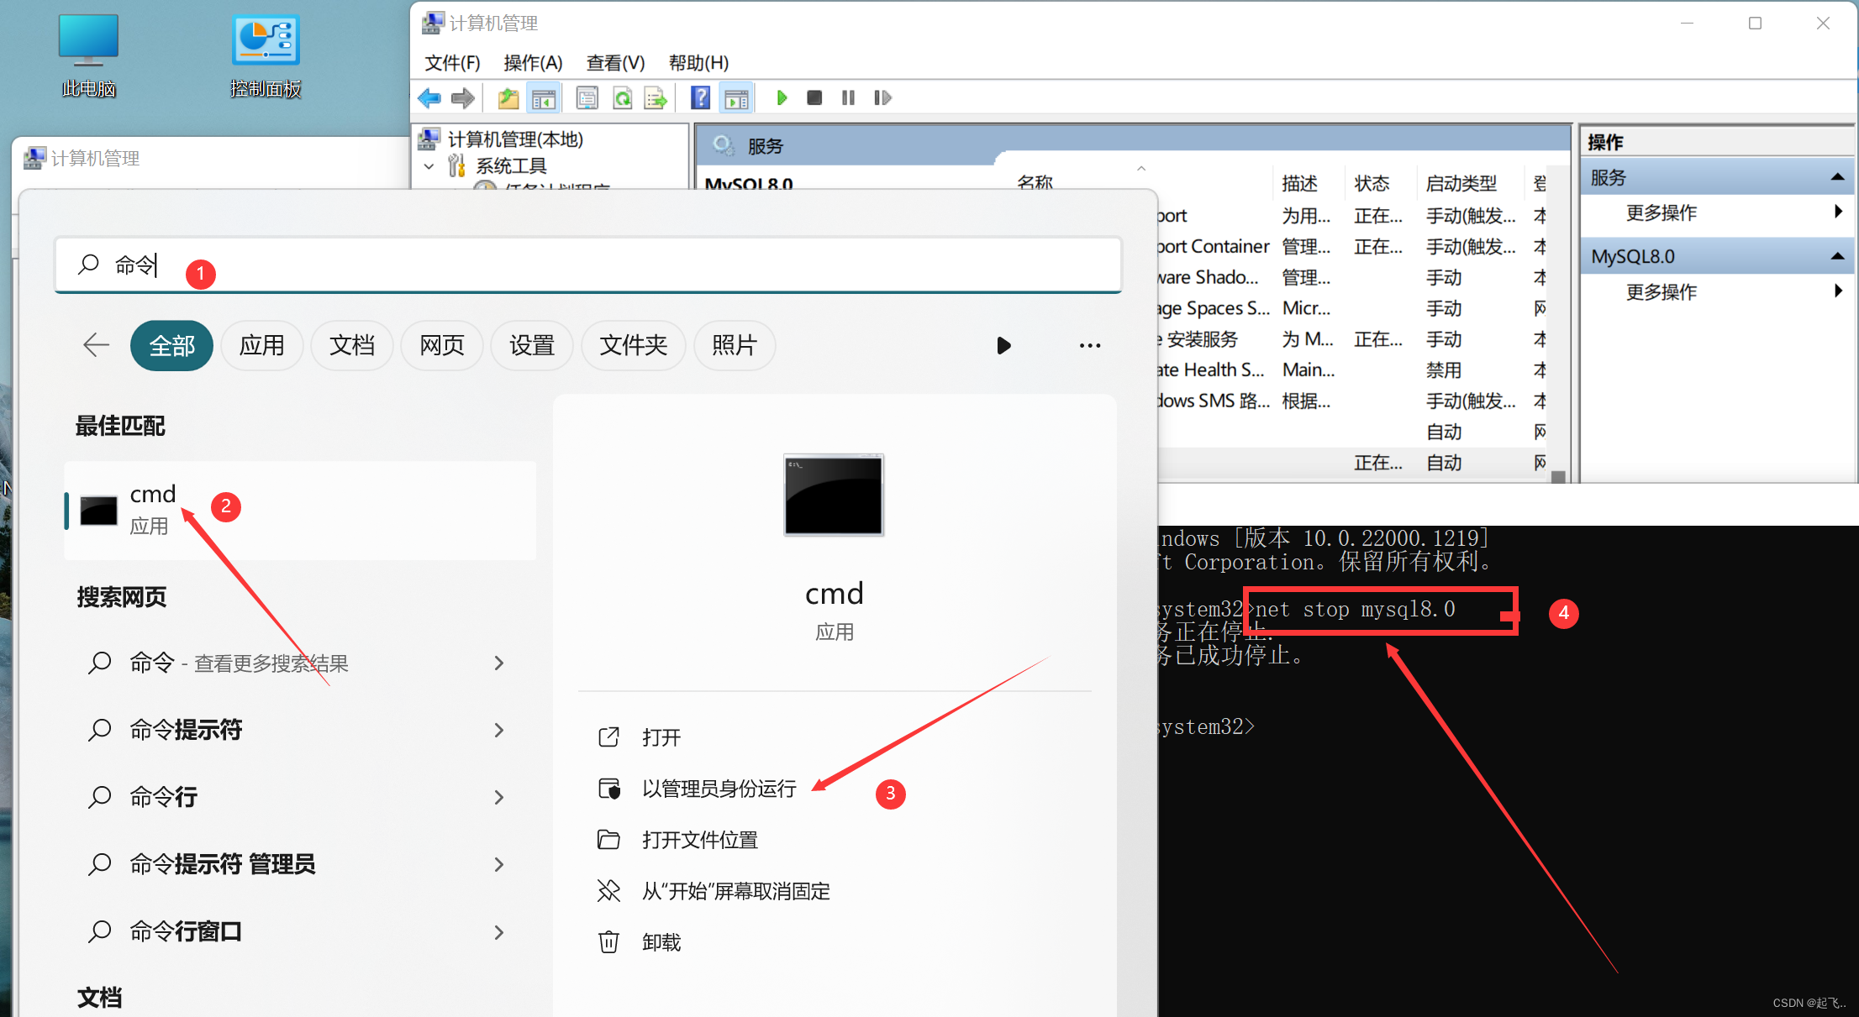The width and height of the screenshot is (1859, 1017).
Task: Click 以管理员身份运行 option
Action: [719, 789]
